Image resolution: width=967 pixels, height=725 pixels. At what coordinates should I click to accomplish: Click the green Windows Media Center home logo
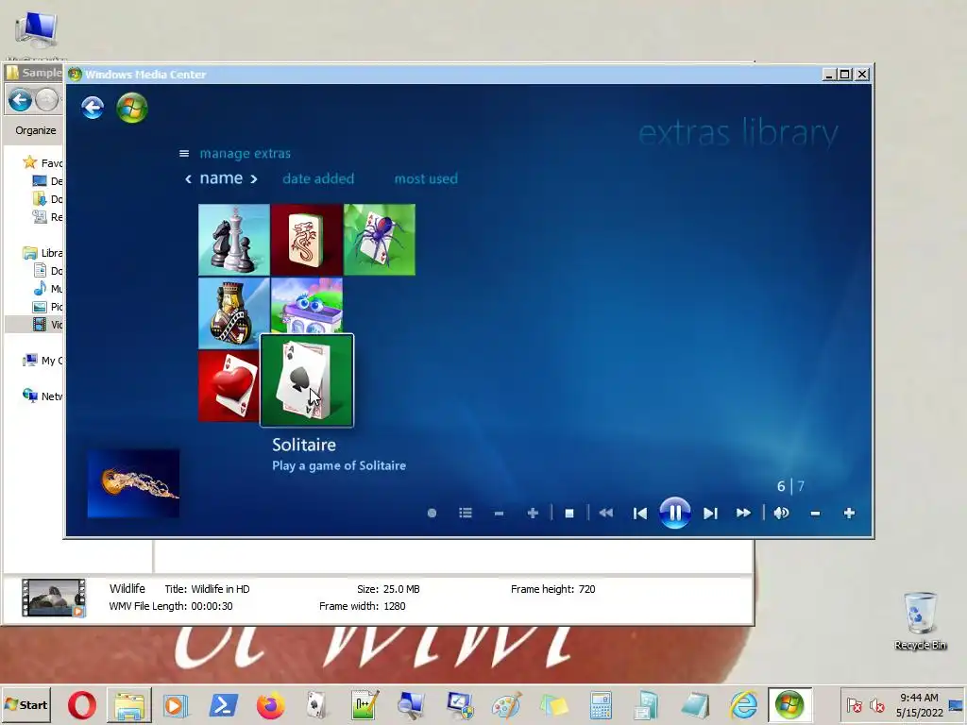132,108
